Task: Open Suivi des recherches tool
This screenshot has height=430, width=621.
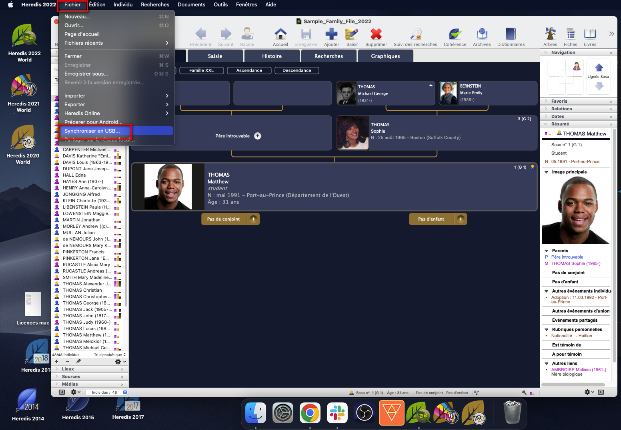Action: 415,35
